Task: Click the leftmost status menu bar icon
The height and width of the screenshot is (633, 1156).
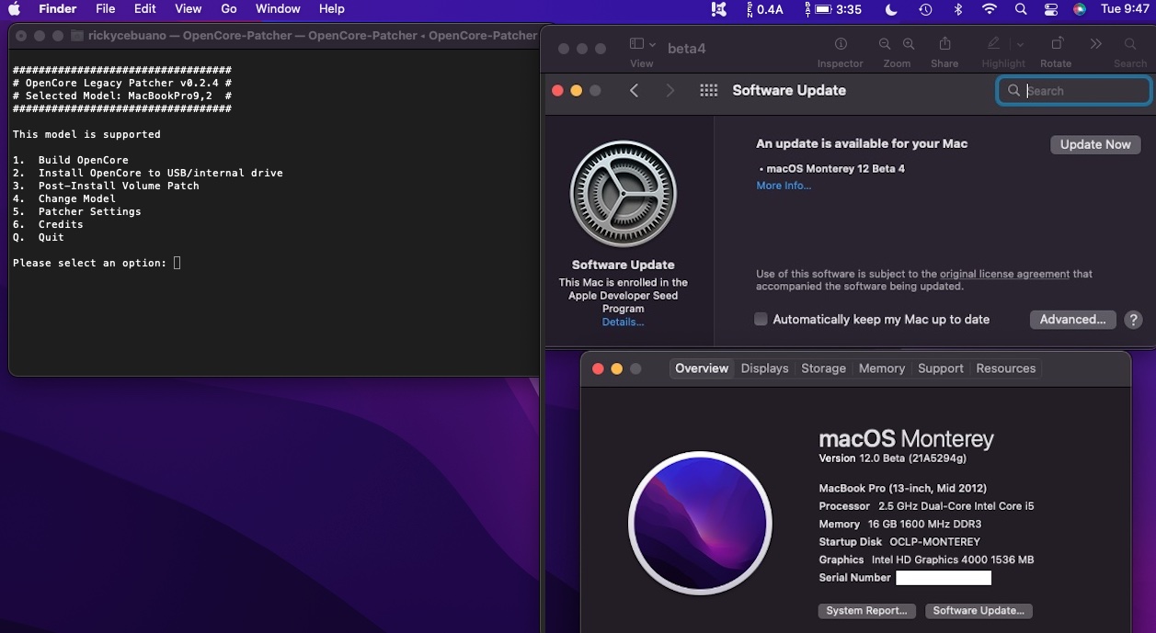Action: (x=719, y=9)
